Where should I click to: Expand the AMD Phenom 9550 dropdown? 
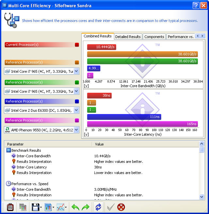pyautogui.click(x=76, y=130)
